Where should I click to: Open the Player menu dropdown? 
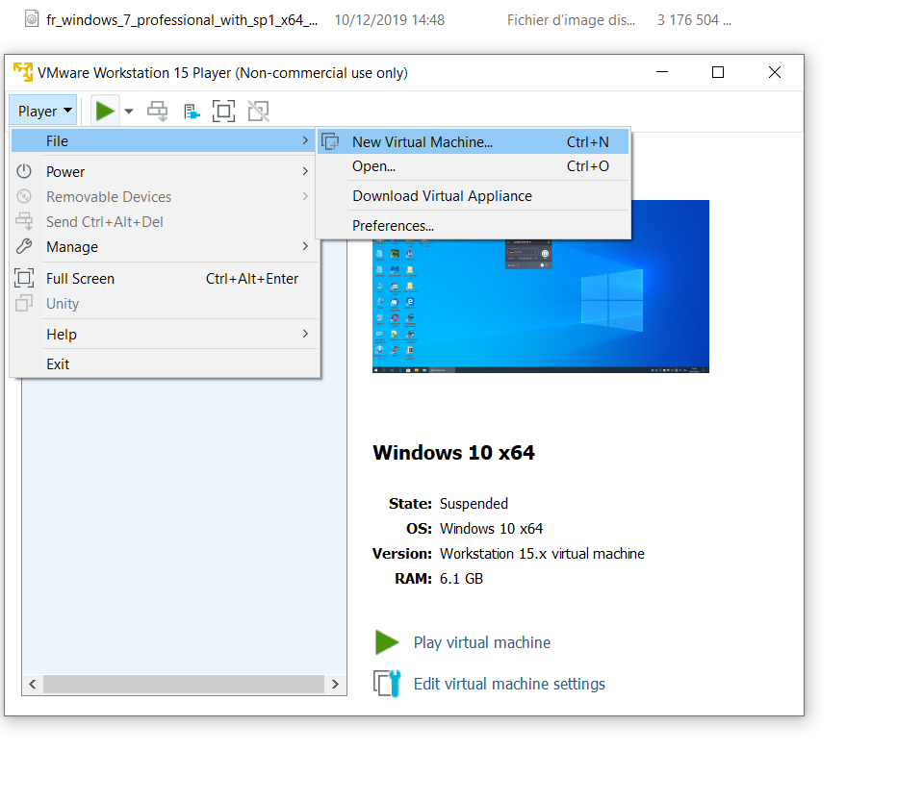coord(43,111)
